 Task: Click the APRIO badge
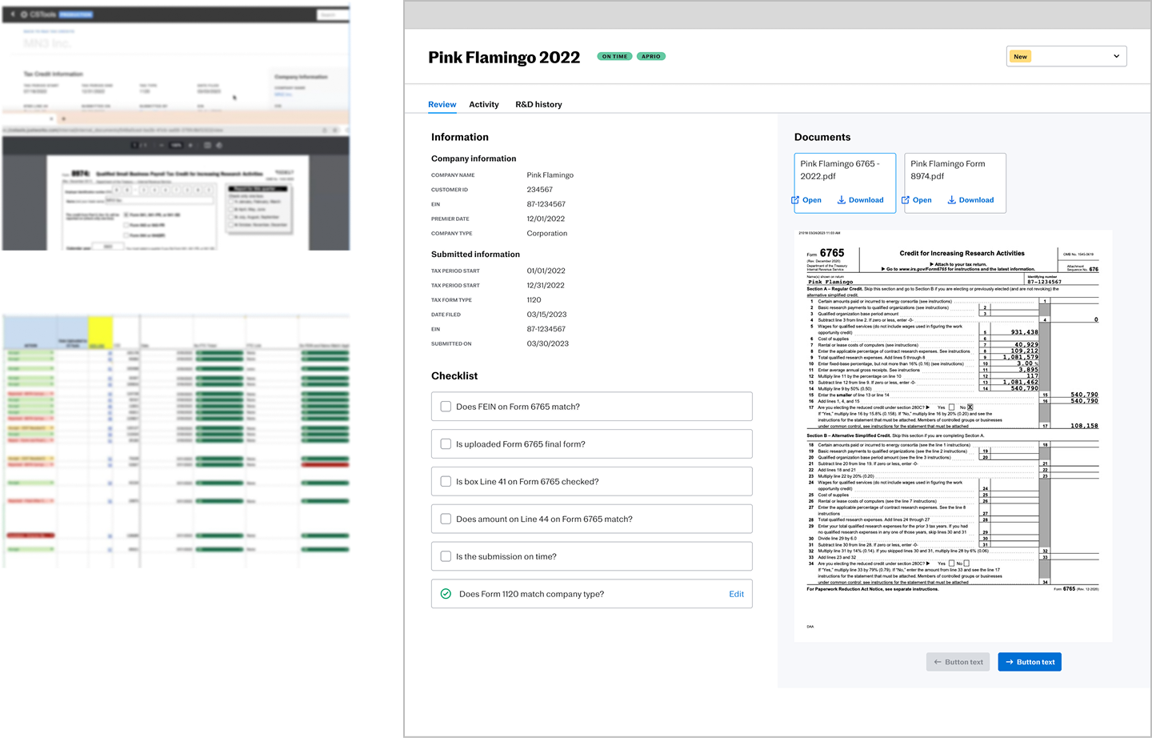click(651, 57)
